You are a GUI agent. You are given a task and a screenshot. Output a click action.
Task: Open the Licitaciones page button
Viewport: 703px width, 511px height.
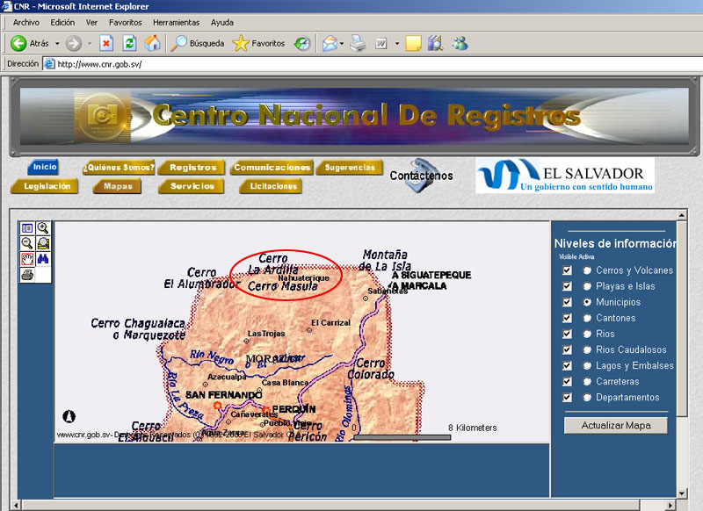(272, 186)
